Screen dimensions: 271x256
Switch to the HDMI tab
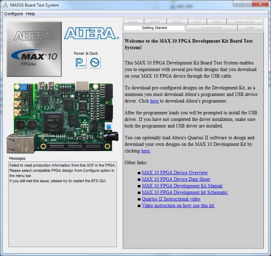tap(217, 22)
